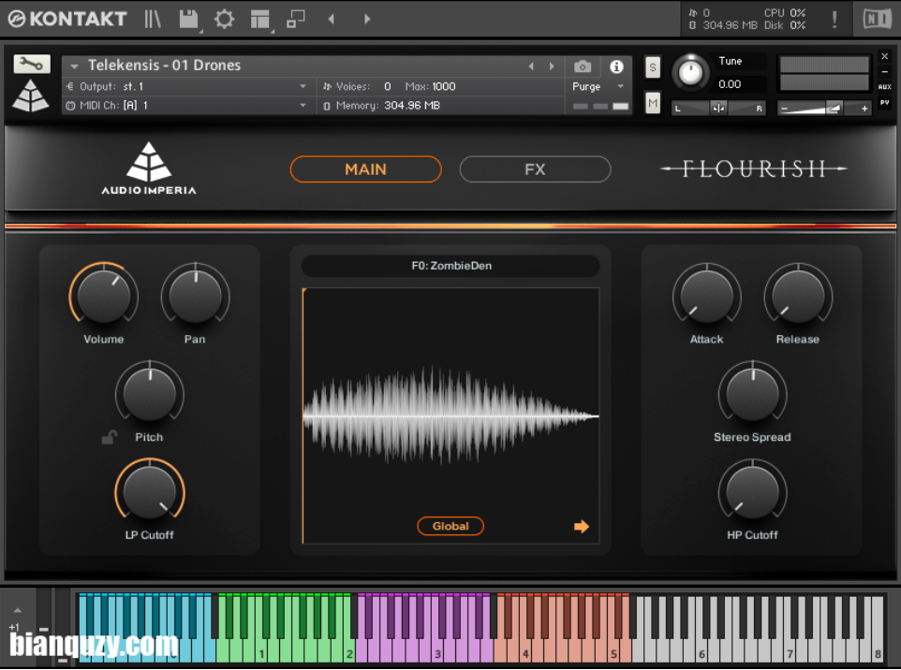Click the volume minus button in header
Screen dimensions: 901x670
coord(785,108)
